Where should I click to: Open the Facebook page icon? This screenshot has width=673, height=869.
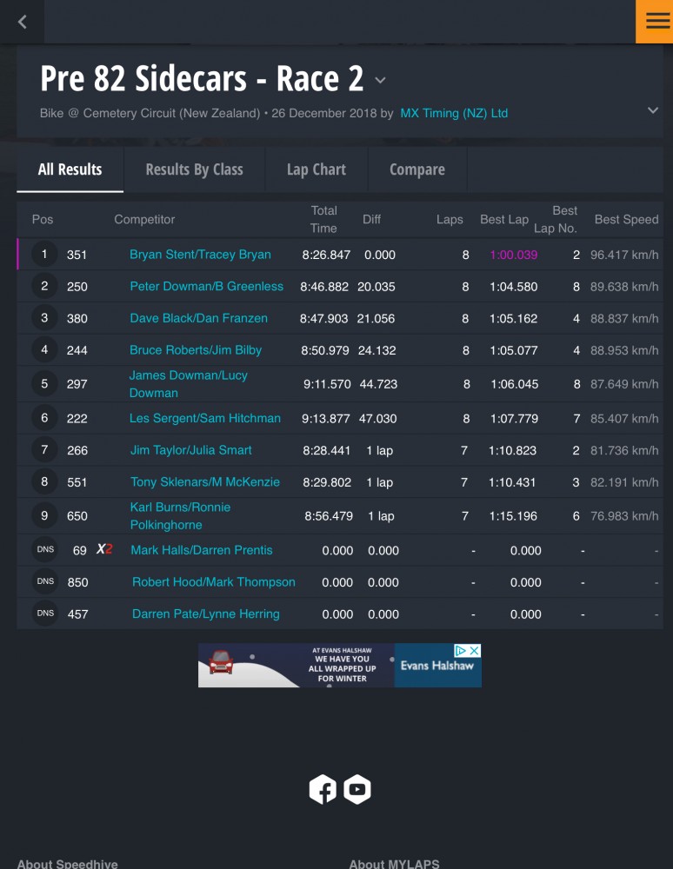[x=323, y=789]
